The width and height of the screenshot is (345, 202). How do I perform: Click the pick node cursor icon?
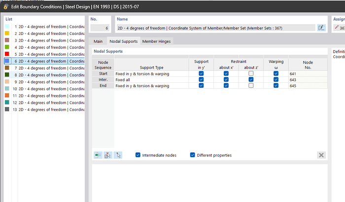click(x=118, y=155)
